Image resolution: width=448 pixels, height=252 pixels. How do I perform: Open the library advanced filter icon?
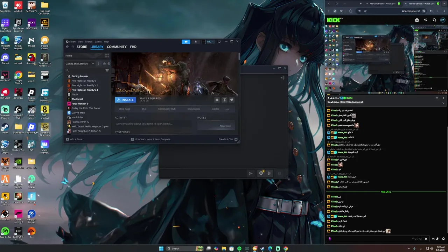pyautogui.click(x=107, y=70)
